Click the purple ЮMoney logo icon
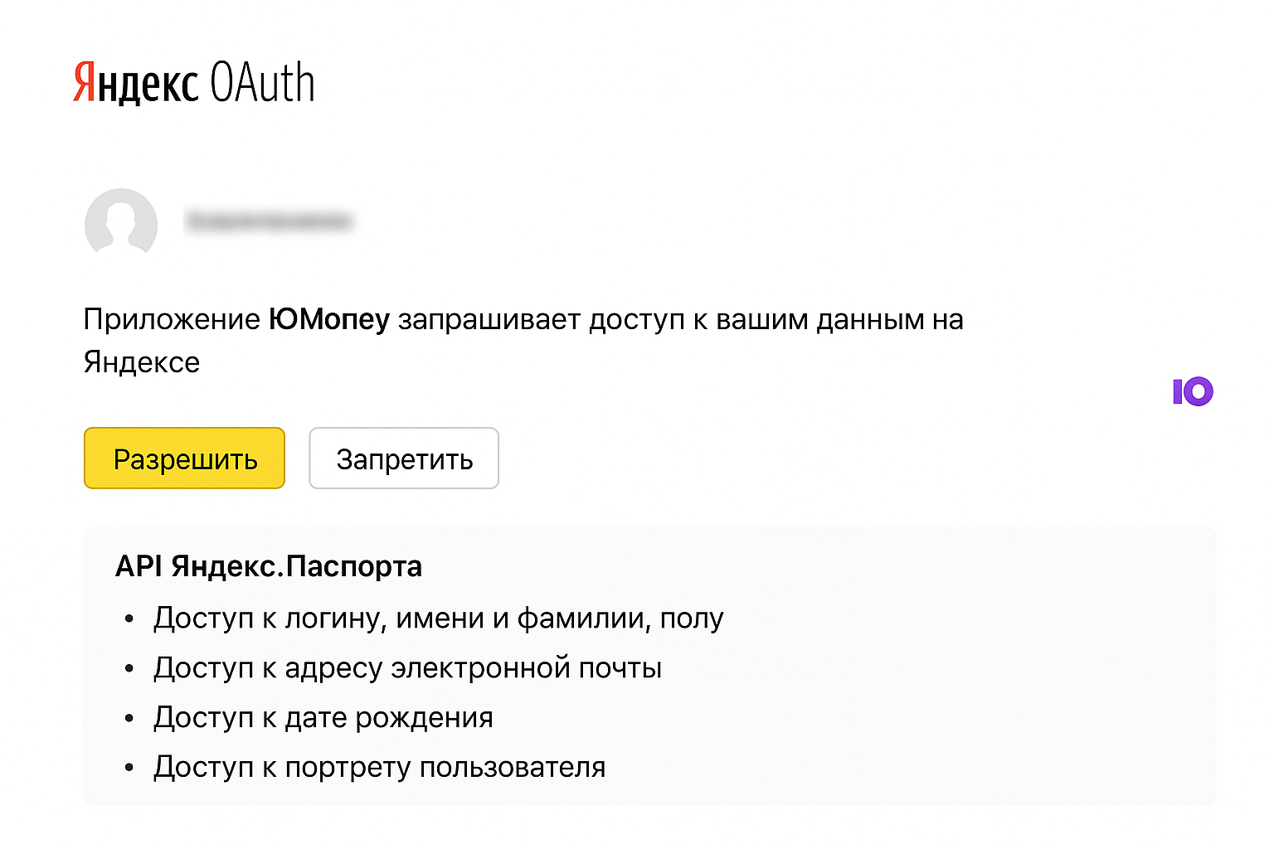 [x=1193, y=391]
